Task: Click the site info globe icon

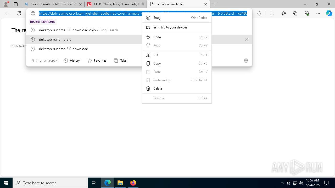Action: point(33,13)
